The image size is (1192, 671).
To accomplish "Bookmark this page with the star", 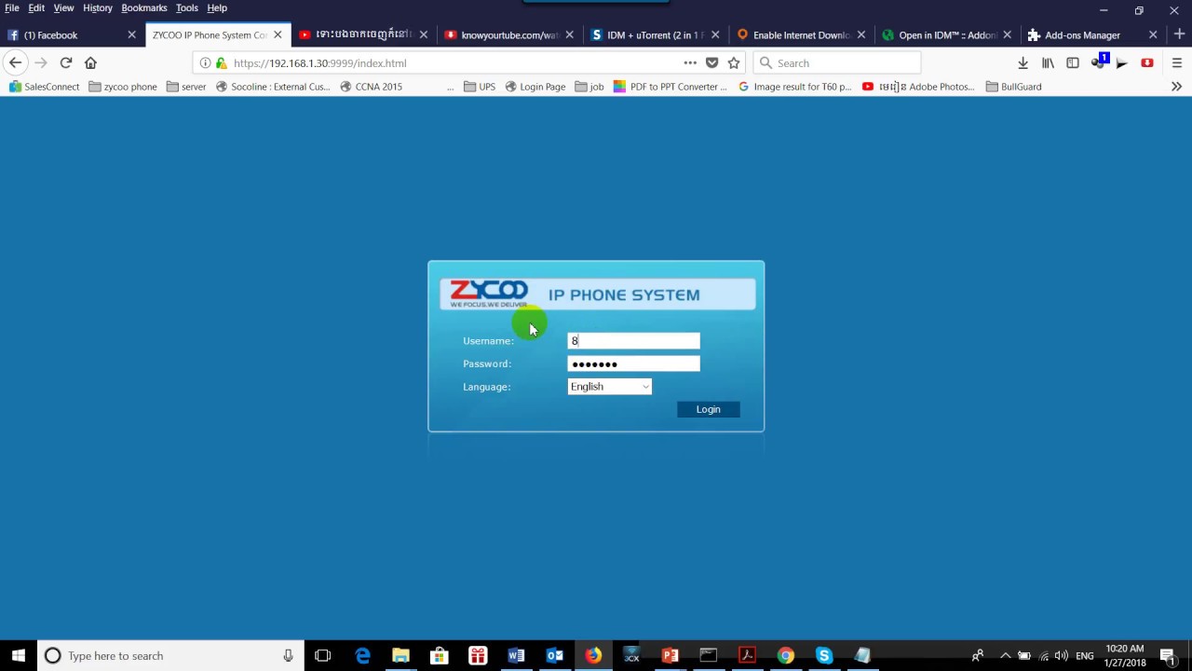I will click(x=734, y=62).
